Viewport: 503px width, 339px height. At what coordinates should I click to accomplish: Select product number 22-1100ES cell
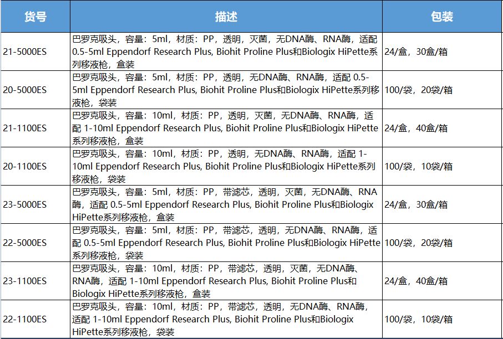(35, 319)
